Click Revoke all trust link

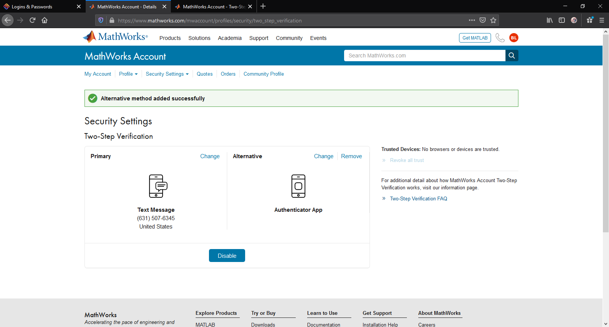pyautogui.click(x=407, y=160)
